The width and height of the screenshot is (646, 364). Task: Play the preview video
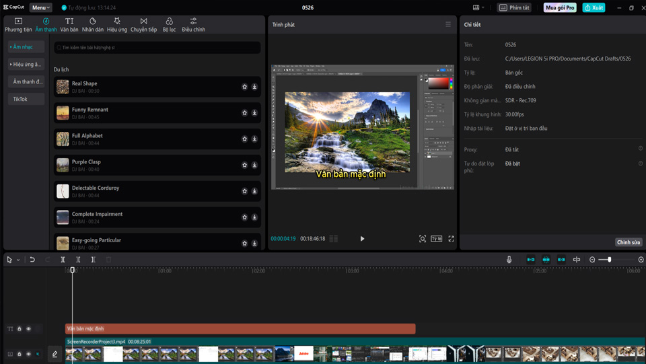[362, 239]
